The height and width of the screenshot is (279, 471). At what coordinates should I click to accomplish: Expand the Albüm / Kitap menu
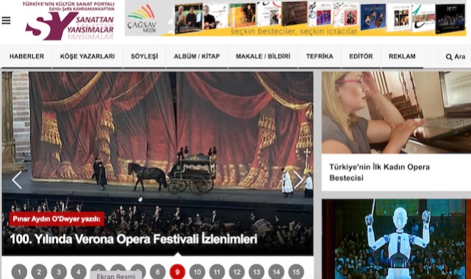pyautogui.click(x=197, y=57)
